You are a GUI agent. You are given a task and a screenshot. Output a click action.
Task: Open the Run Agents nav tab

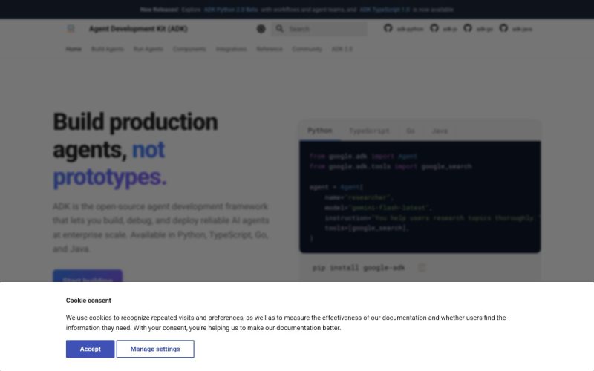(x=148, y=49)
